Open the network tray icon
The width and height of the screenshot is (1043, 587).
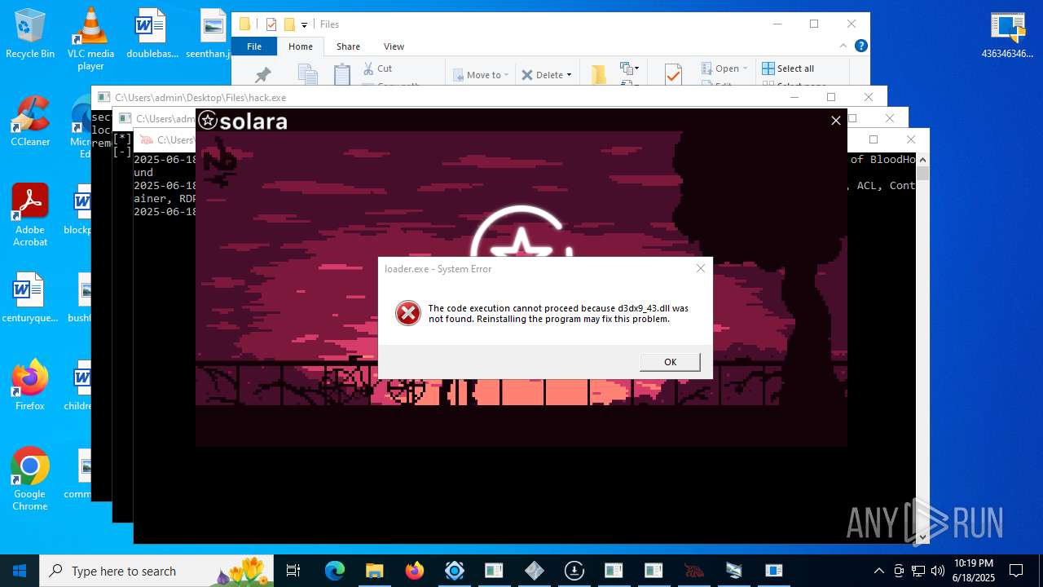click(918, 571)
